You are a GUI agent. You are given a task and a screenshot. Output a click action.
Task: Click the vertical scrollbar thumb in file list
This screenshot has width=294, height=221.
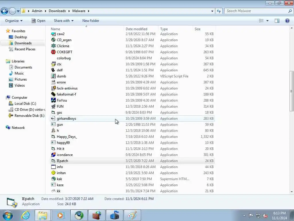point(291,91)
